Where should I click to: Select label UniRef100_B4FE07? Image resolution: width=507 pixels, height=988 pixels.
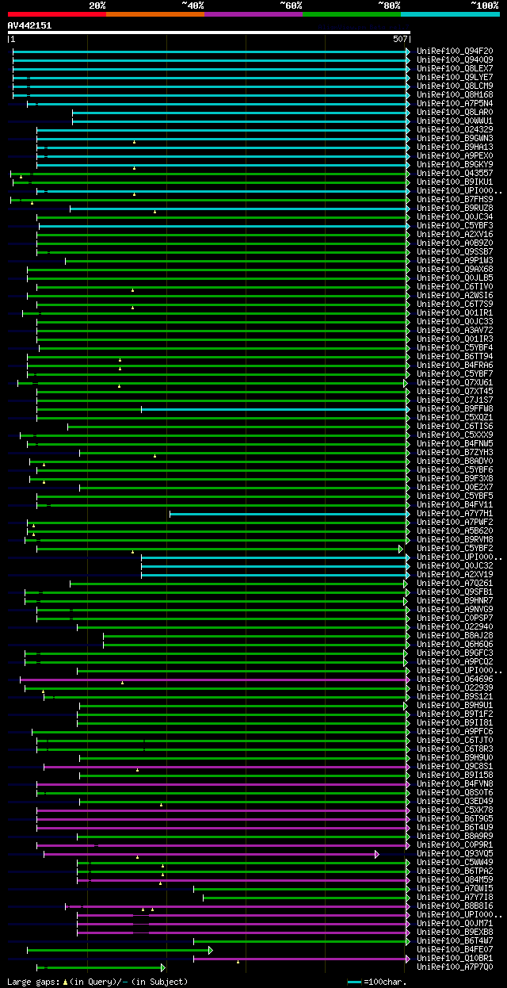pos(454,950)
